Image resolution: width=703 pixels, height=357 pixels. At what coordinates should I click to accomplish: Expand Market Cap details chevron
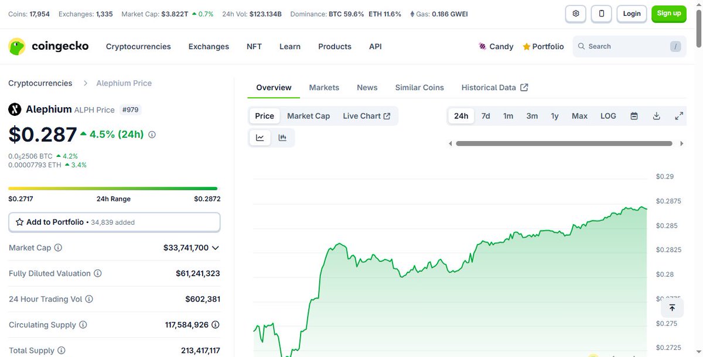tap(216, 248)
